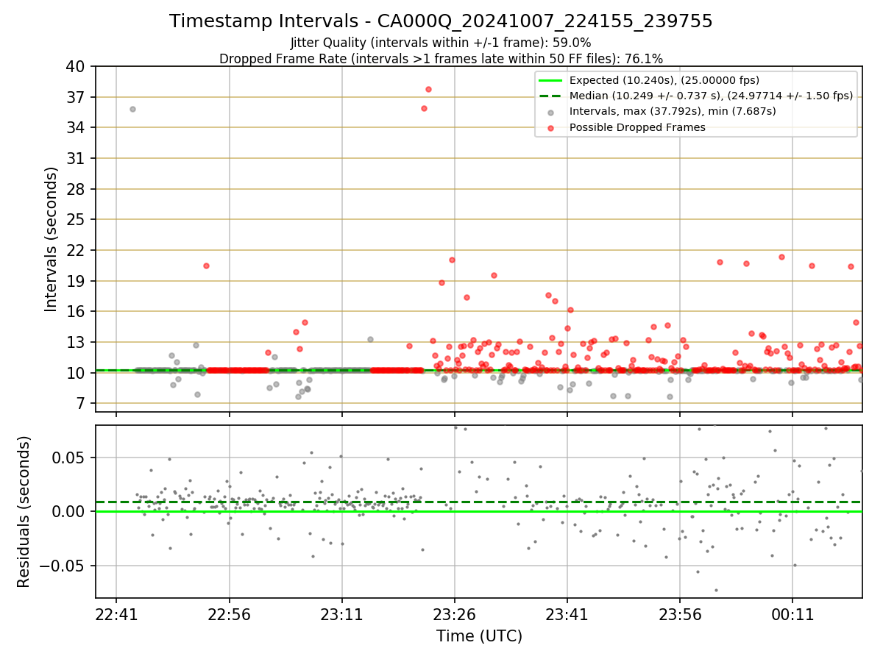Click the x-axis tick label '23:41'
Image resolution: width=883 pixels, height=662 pixels.
567,615
